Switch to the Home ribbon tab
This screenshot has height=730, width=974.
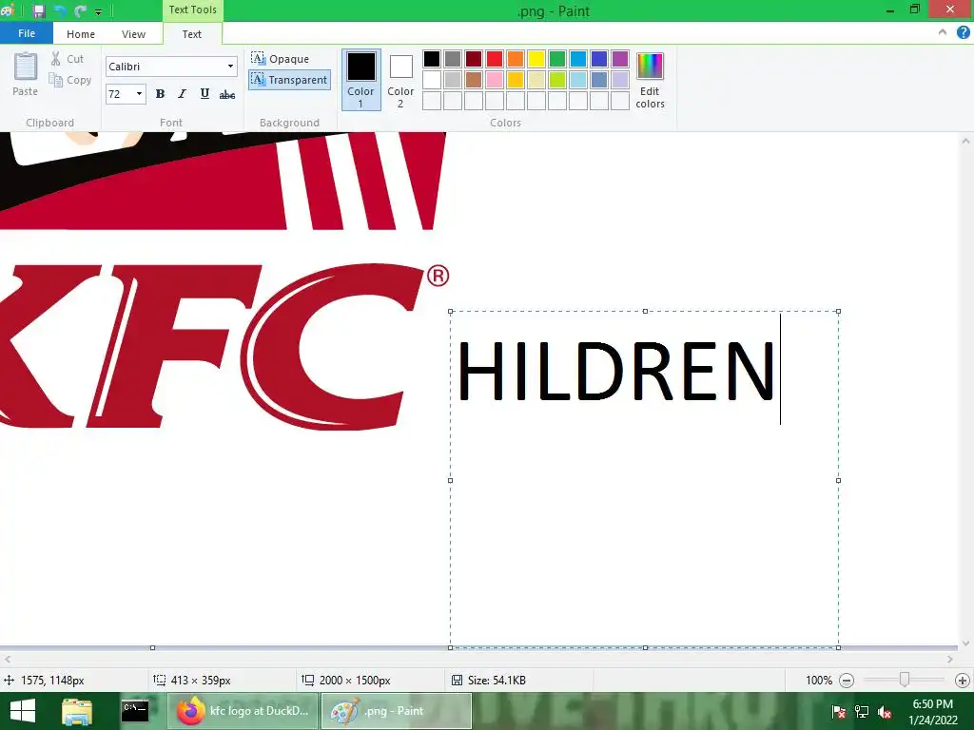click(81, 34)
